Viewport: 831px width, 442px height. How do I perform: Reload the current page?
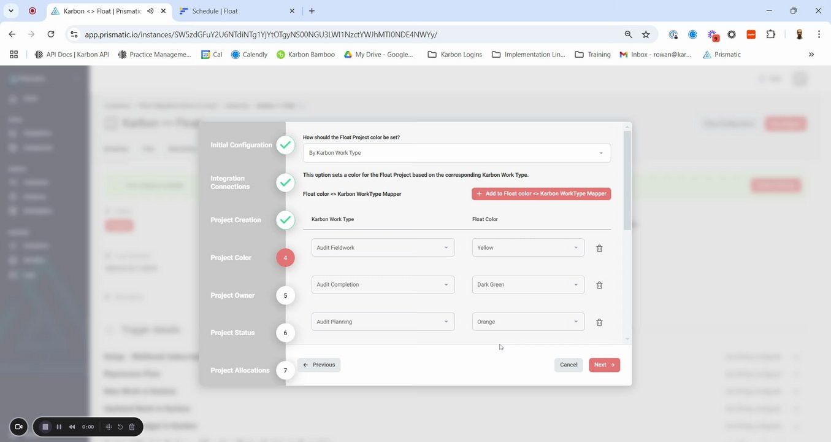pyautogui.click(x=51, y=34)
